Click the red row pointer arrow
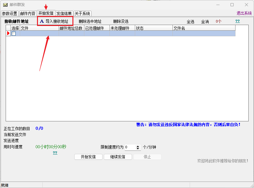254x188 pixels. 8,33
